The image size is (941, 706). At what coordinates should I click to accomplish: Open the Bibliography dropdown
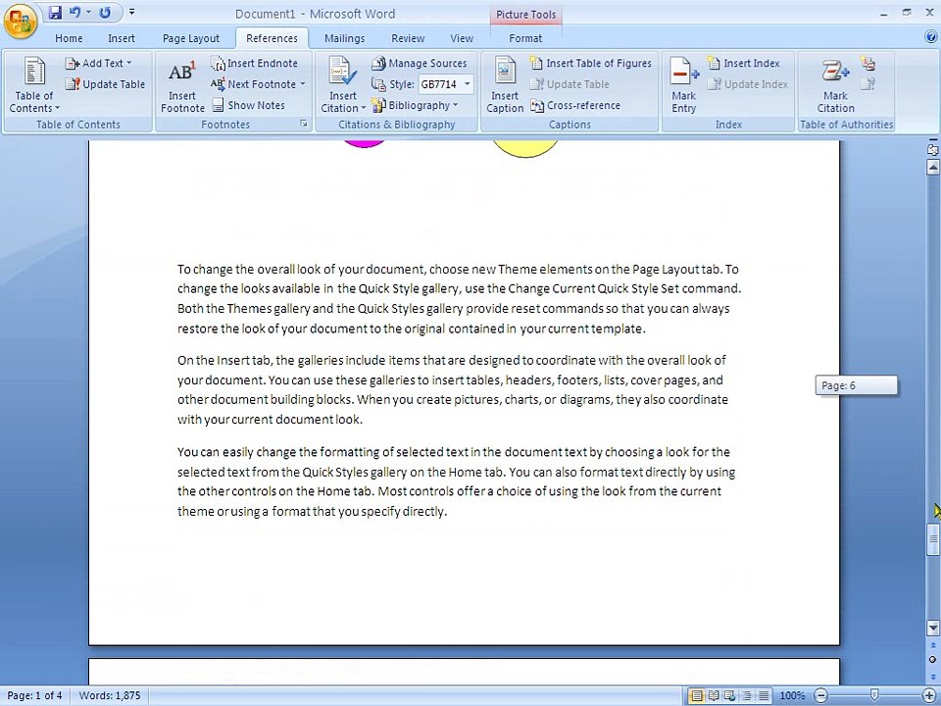tap(416, 106)
